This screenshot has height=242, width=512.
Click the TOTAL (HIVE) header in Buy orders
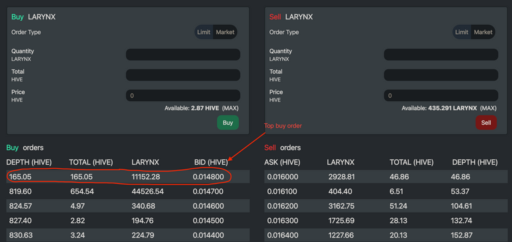(91, 162)
